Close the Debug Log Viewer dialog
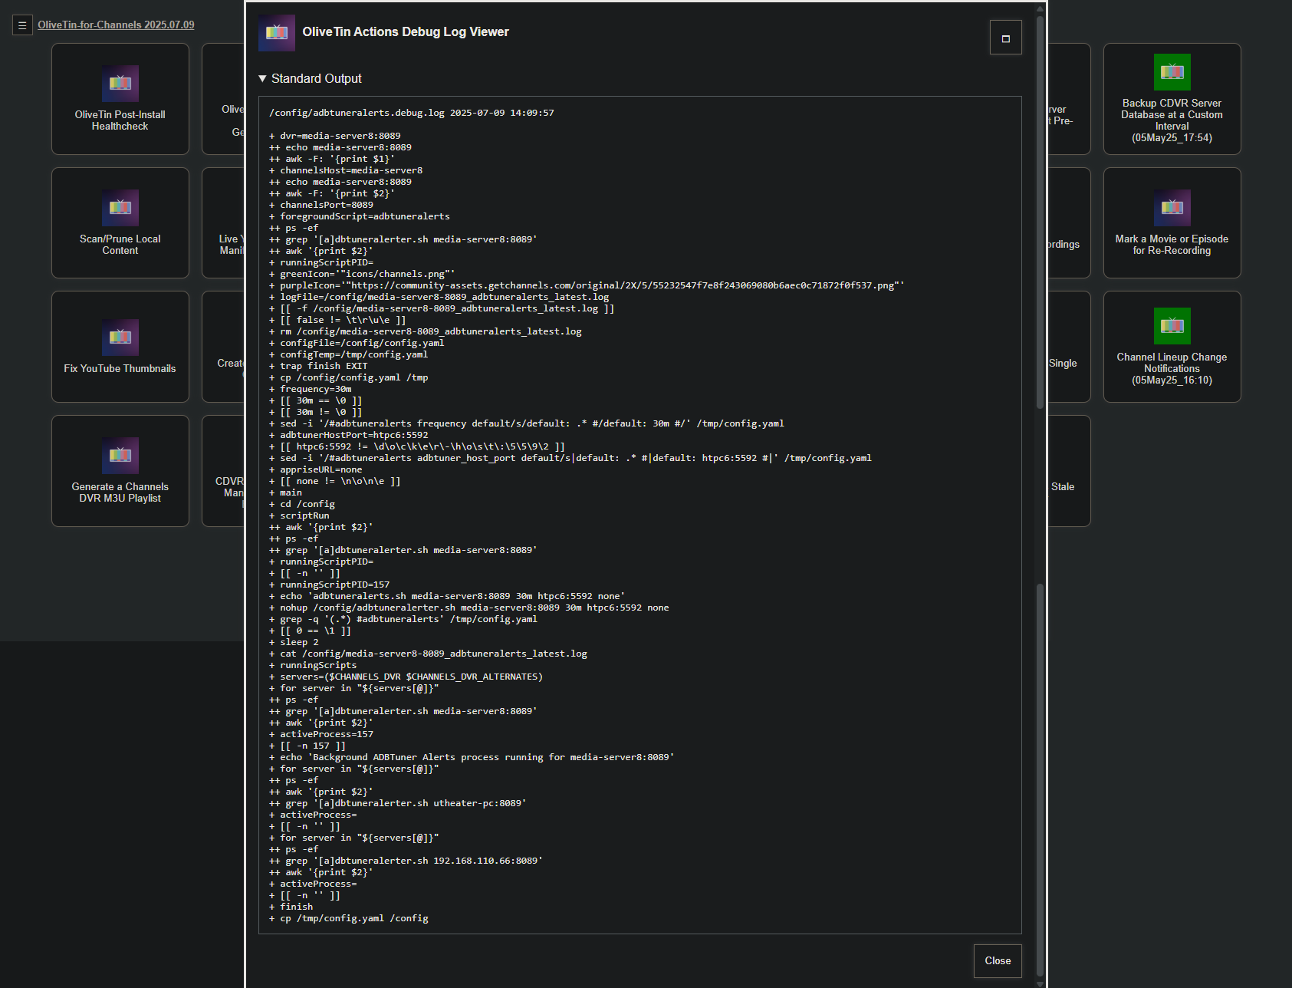The image size is (1292, 988). click(997, 960)
